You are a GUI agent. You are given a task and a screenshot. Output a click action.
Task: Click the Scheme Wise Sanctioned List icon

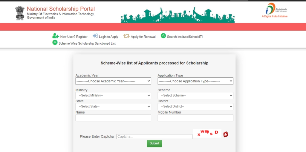tap(55, 43)
